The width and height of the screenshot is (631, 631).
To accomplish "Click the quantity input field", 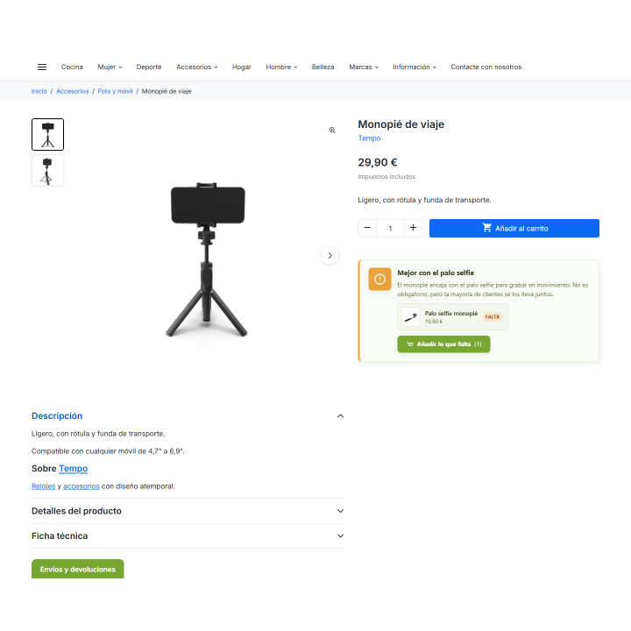I will (390, 228).
